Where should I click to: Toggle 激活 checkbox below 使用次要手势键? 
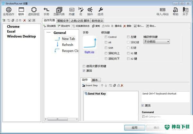coord(84,71)
